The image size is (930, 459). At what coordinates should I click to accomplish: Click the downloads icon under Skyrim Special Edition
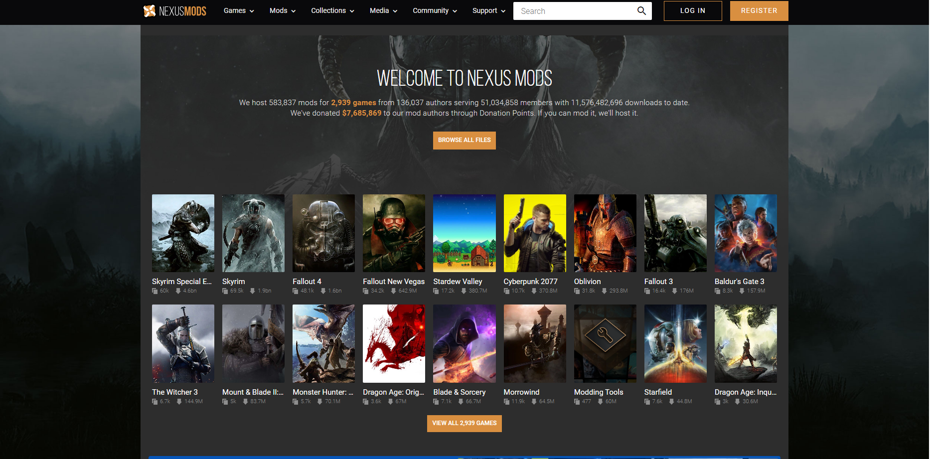[x=178, y=291]
